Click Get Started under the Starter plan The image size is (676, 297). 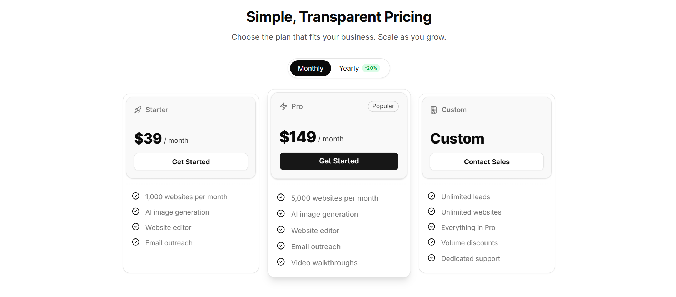pyautogui.click(x=191, y=162)
